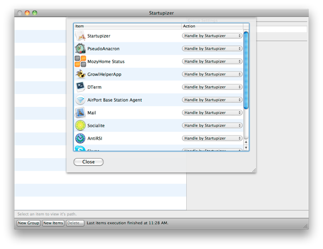323x249 pixels.
Task: Open the Action dropdown for Mail
Action: (212, 112)
